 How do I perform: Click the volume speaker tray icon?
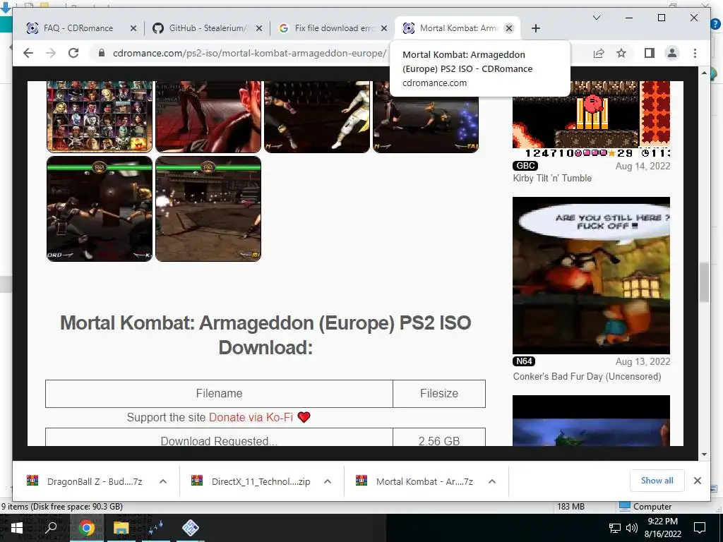(632, 528)
